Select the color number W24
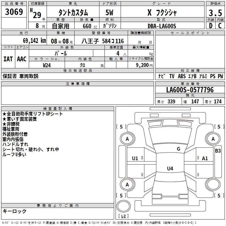Image resolution: width=226 pixels, height=226 pixels. click(x=47, y=65)
